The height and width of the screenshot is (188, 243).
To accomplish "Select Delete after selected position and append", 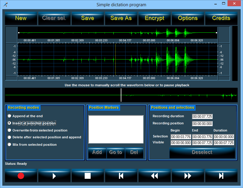I will [x=10, y=137].
